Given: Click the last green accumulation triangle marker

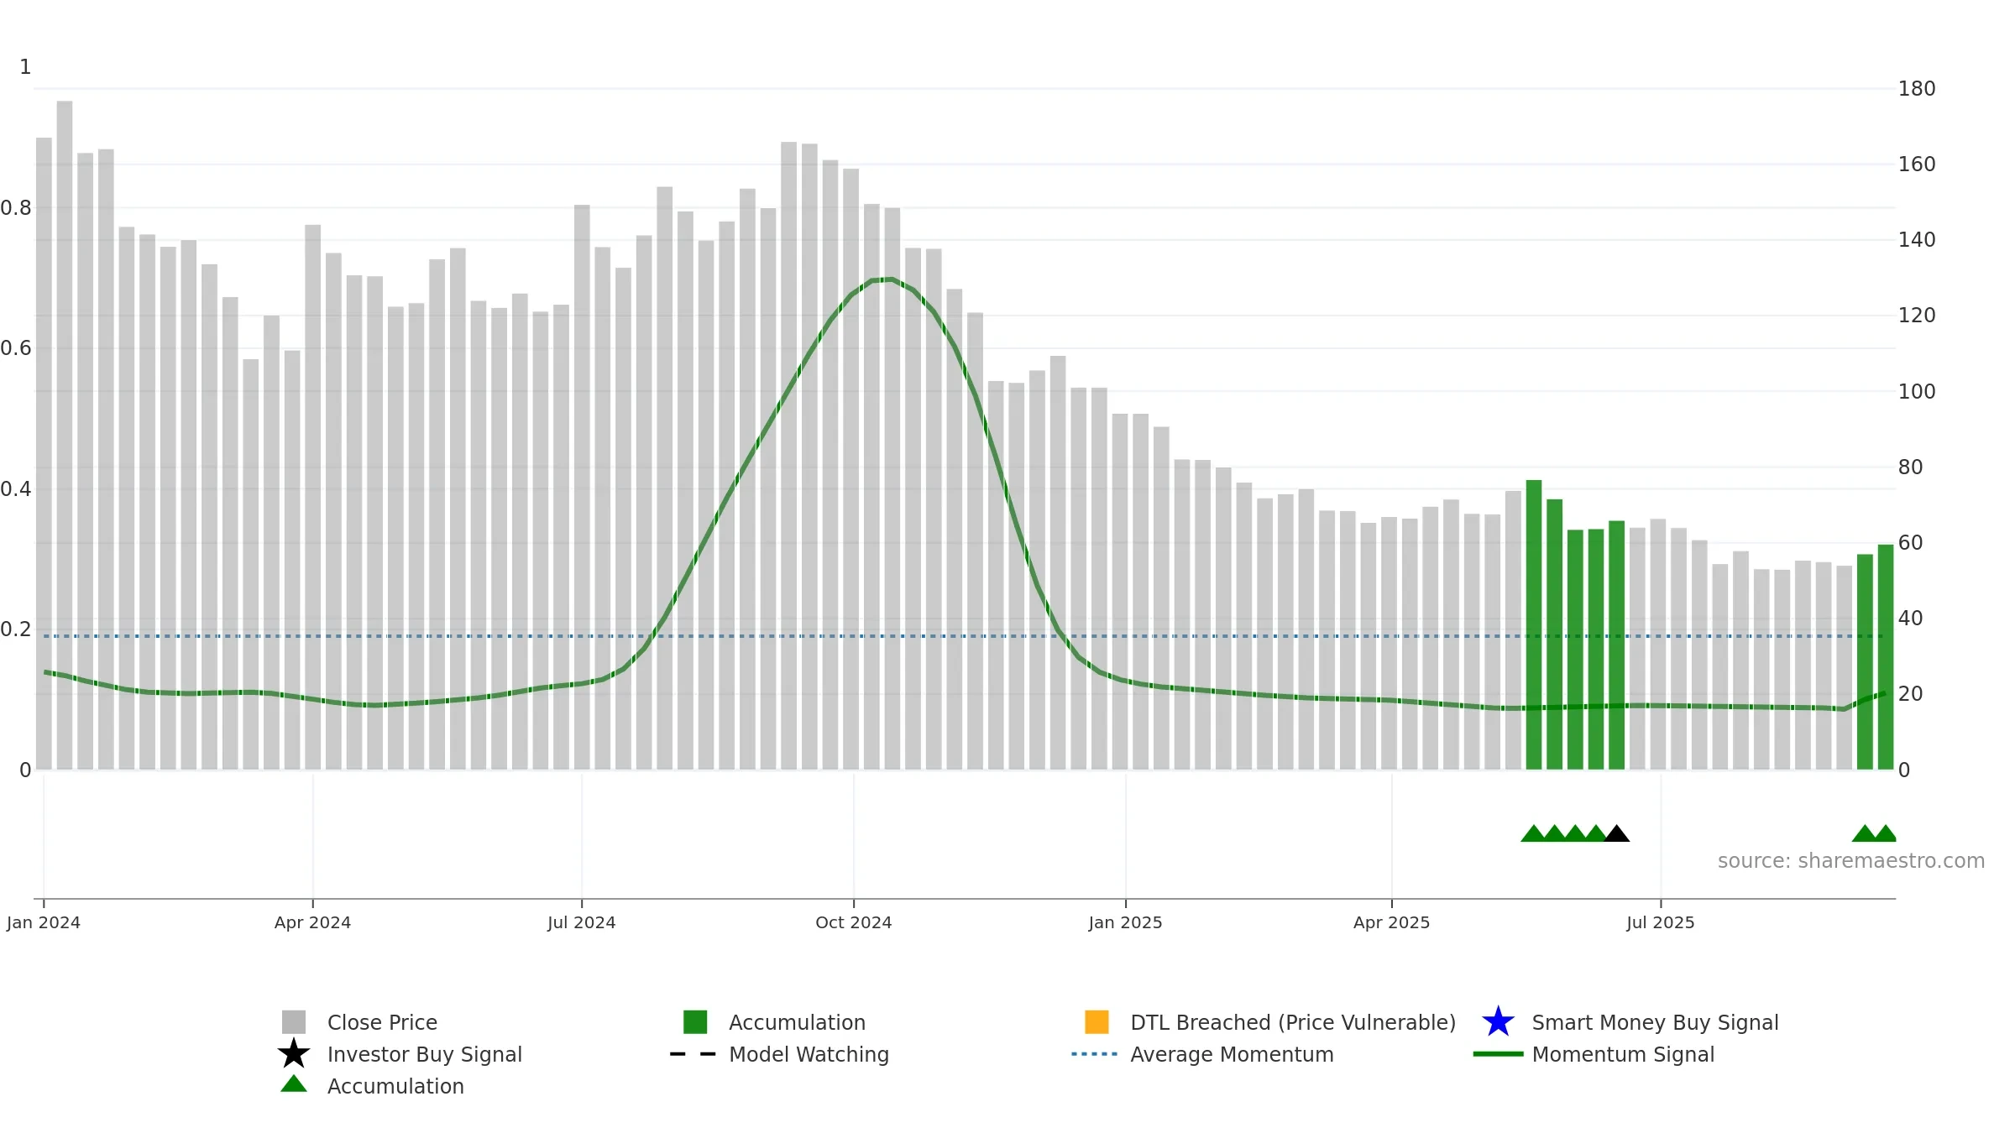Looking at the screenshot, I should coord(1886,833).
